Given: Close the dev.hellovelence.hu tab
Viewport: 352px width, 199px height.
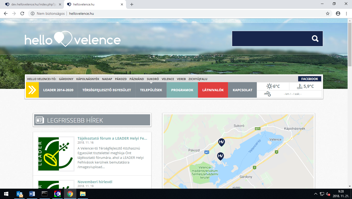Looking at the screenshot, I should [60, 4].
